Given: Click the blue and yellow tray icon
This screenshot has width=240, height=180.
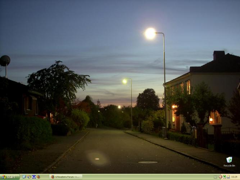Looking at the screenshot, I should tap(228, 177).
